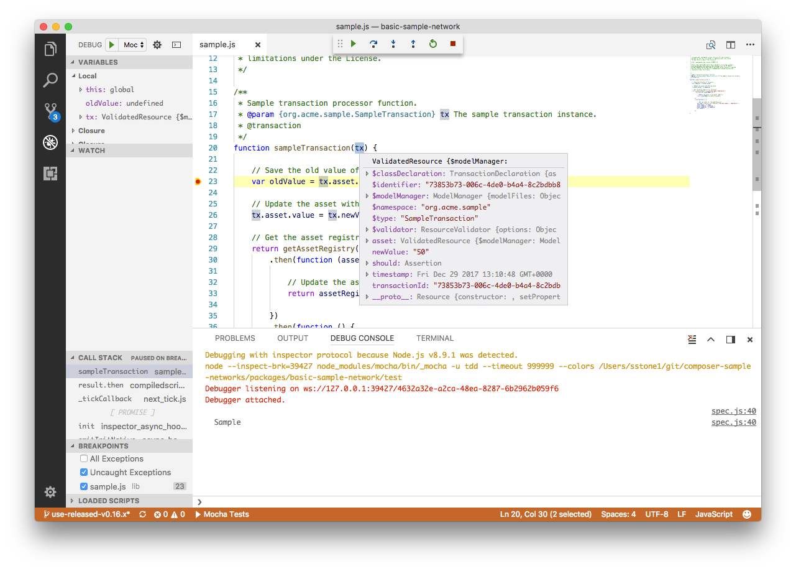Expand the tx: ValidatedResource variable

(x=80, y=116)
